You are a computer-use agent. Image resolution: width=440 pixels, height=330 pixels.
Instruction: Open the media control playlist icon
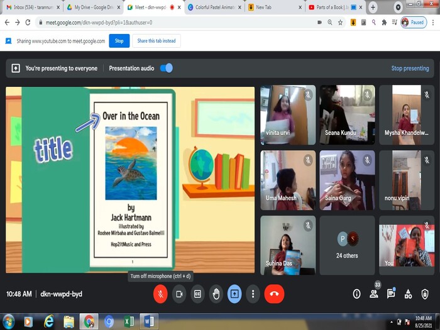395,23
